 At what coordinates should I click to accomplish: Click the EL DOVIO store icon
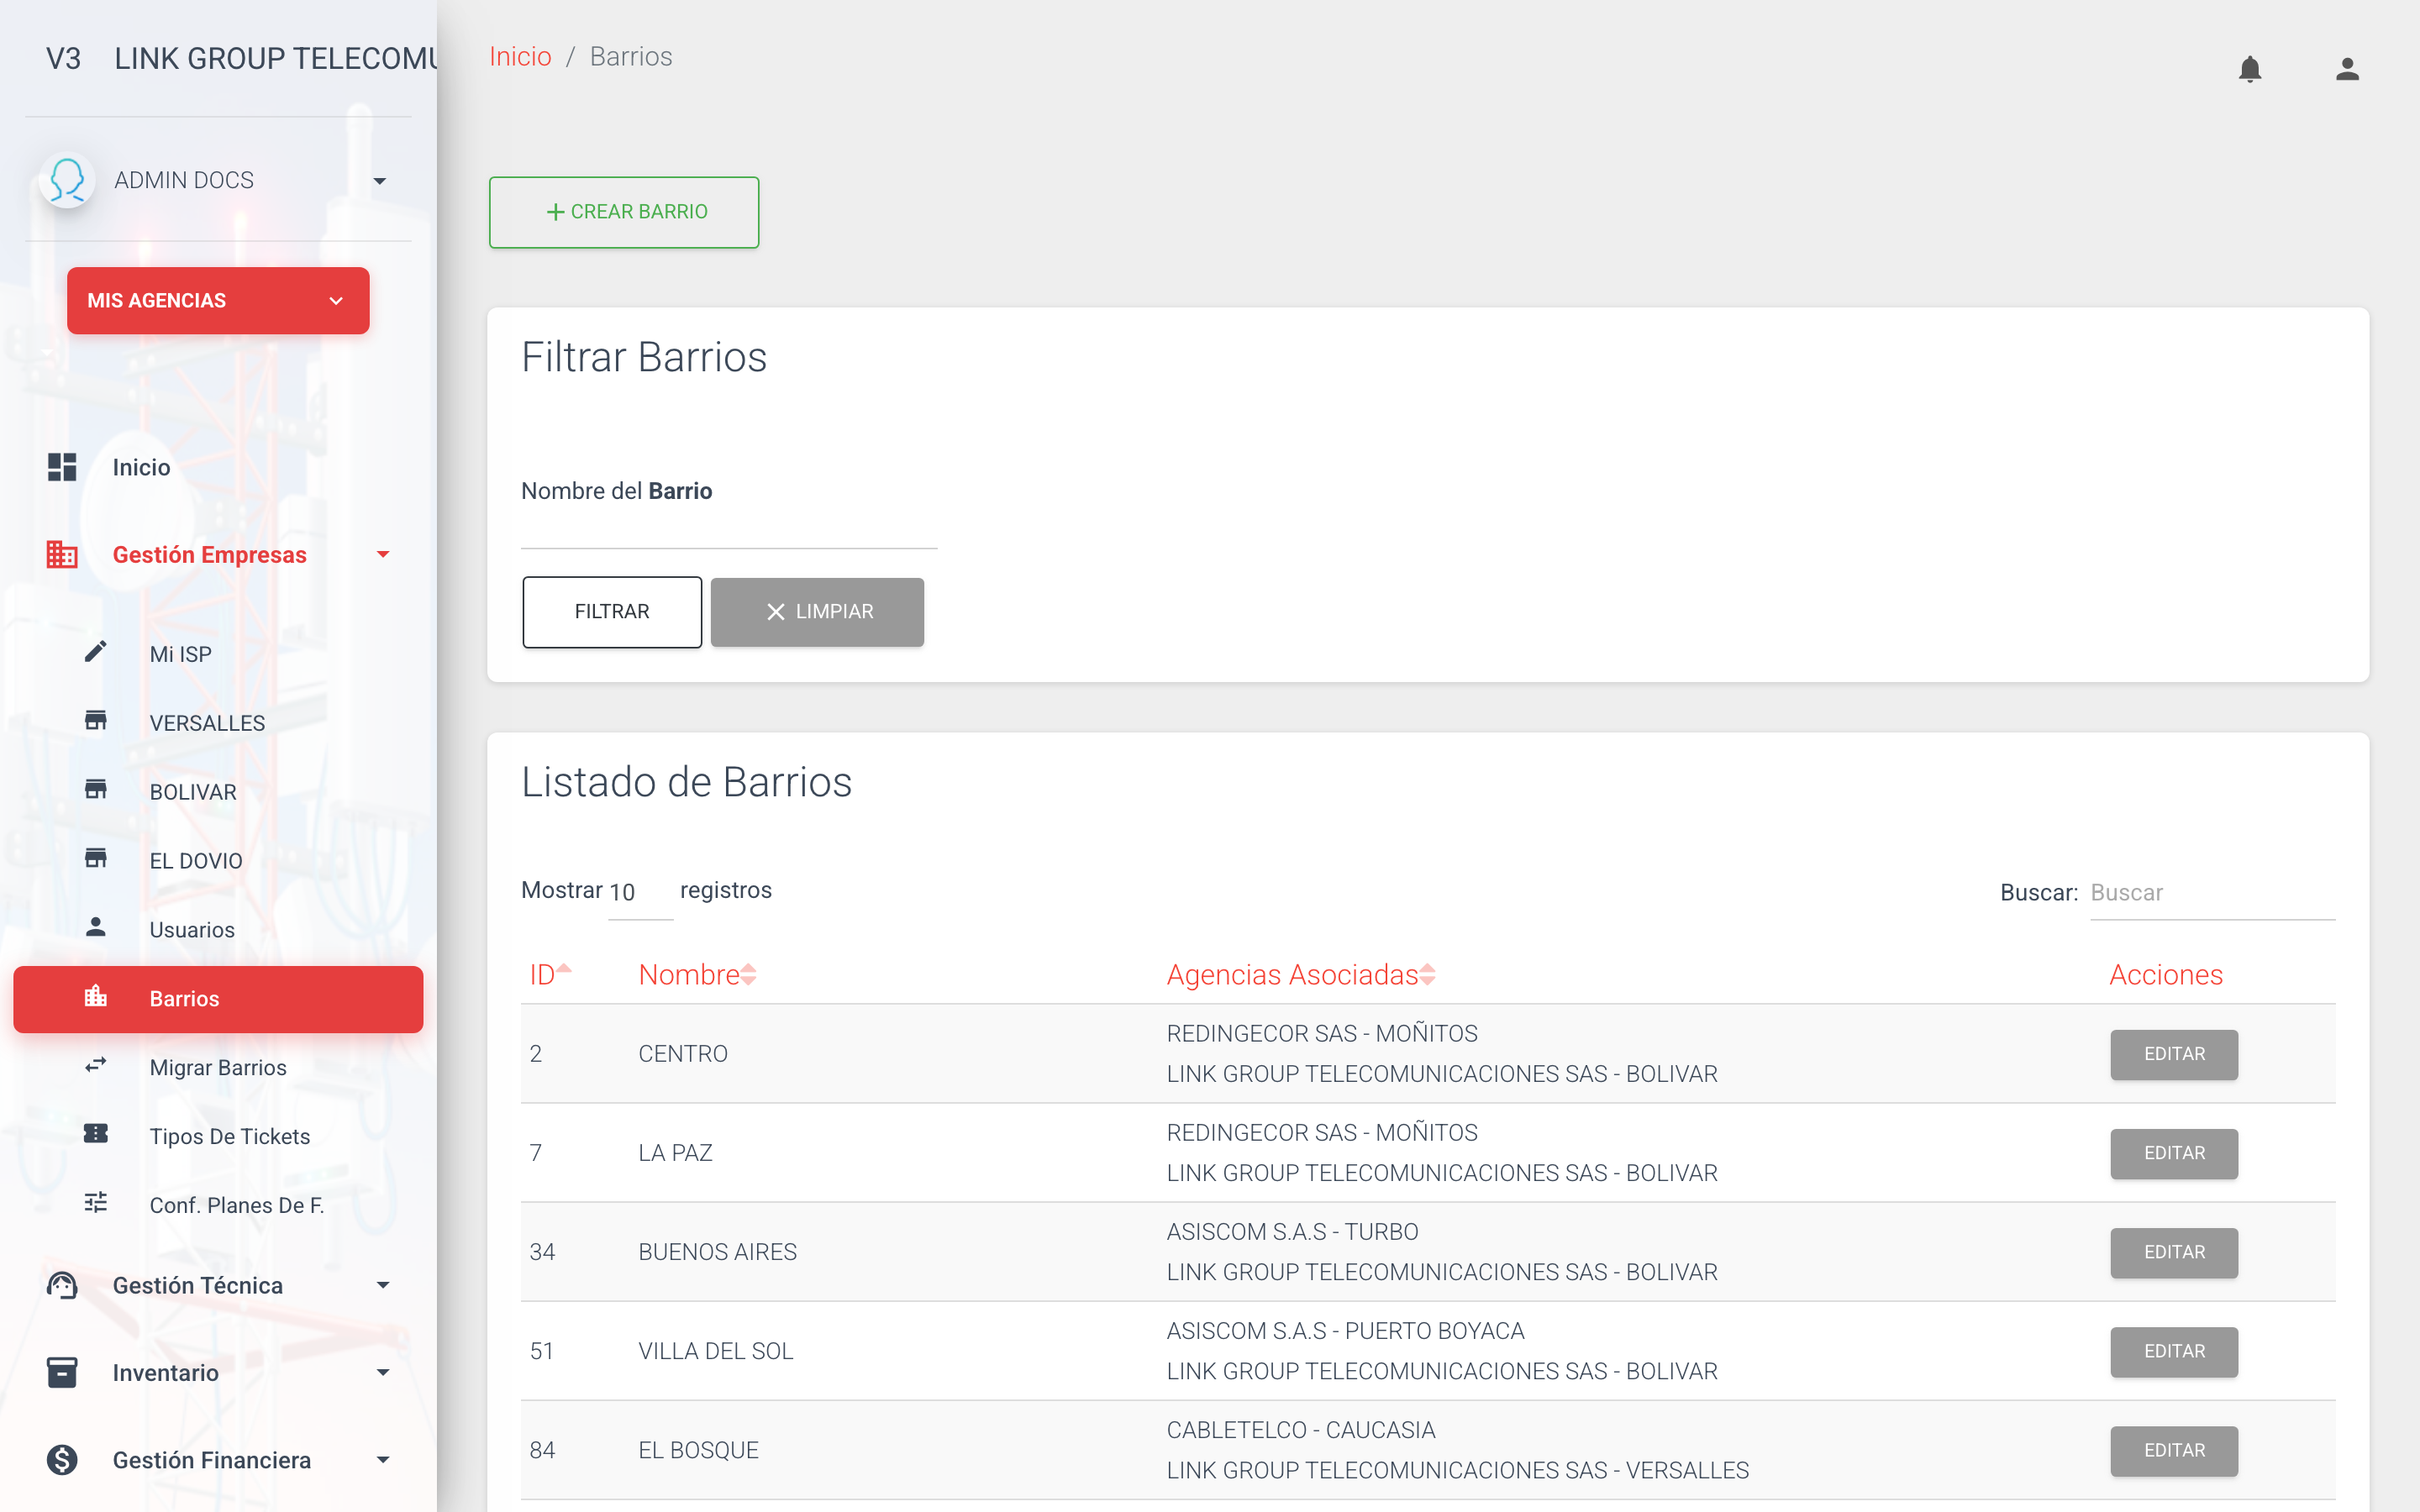[95, 859]
